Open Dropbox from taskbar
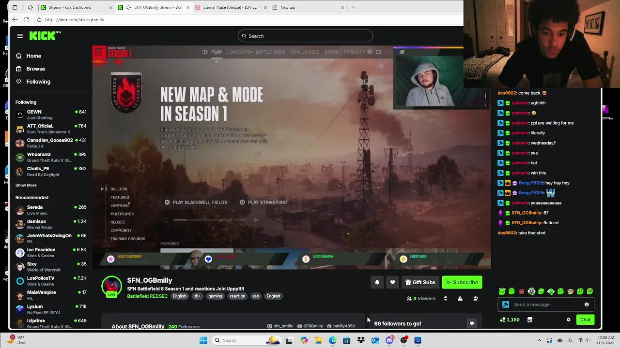Image resolution: width=620 pixels, height=348 pixels. point(361,340)
